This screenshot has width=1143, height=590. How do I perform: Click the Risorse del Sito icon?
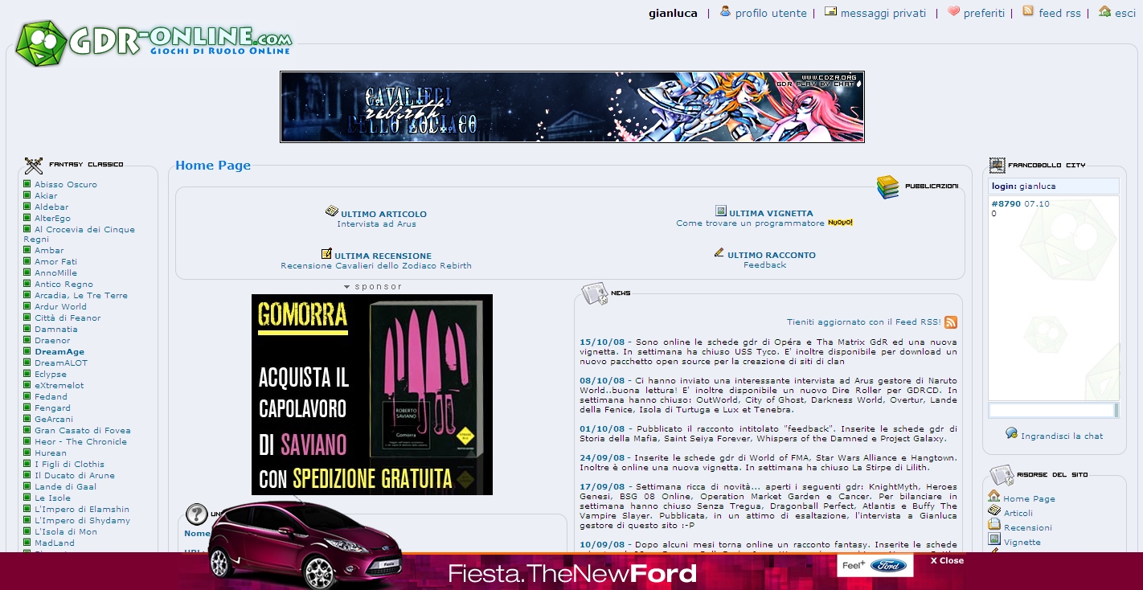(x=1002, y=475)
